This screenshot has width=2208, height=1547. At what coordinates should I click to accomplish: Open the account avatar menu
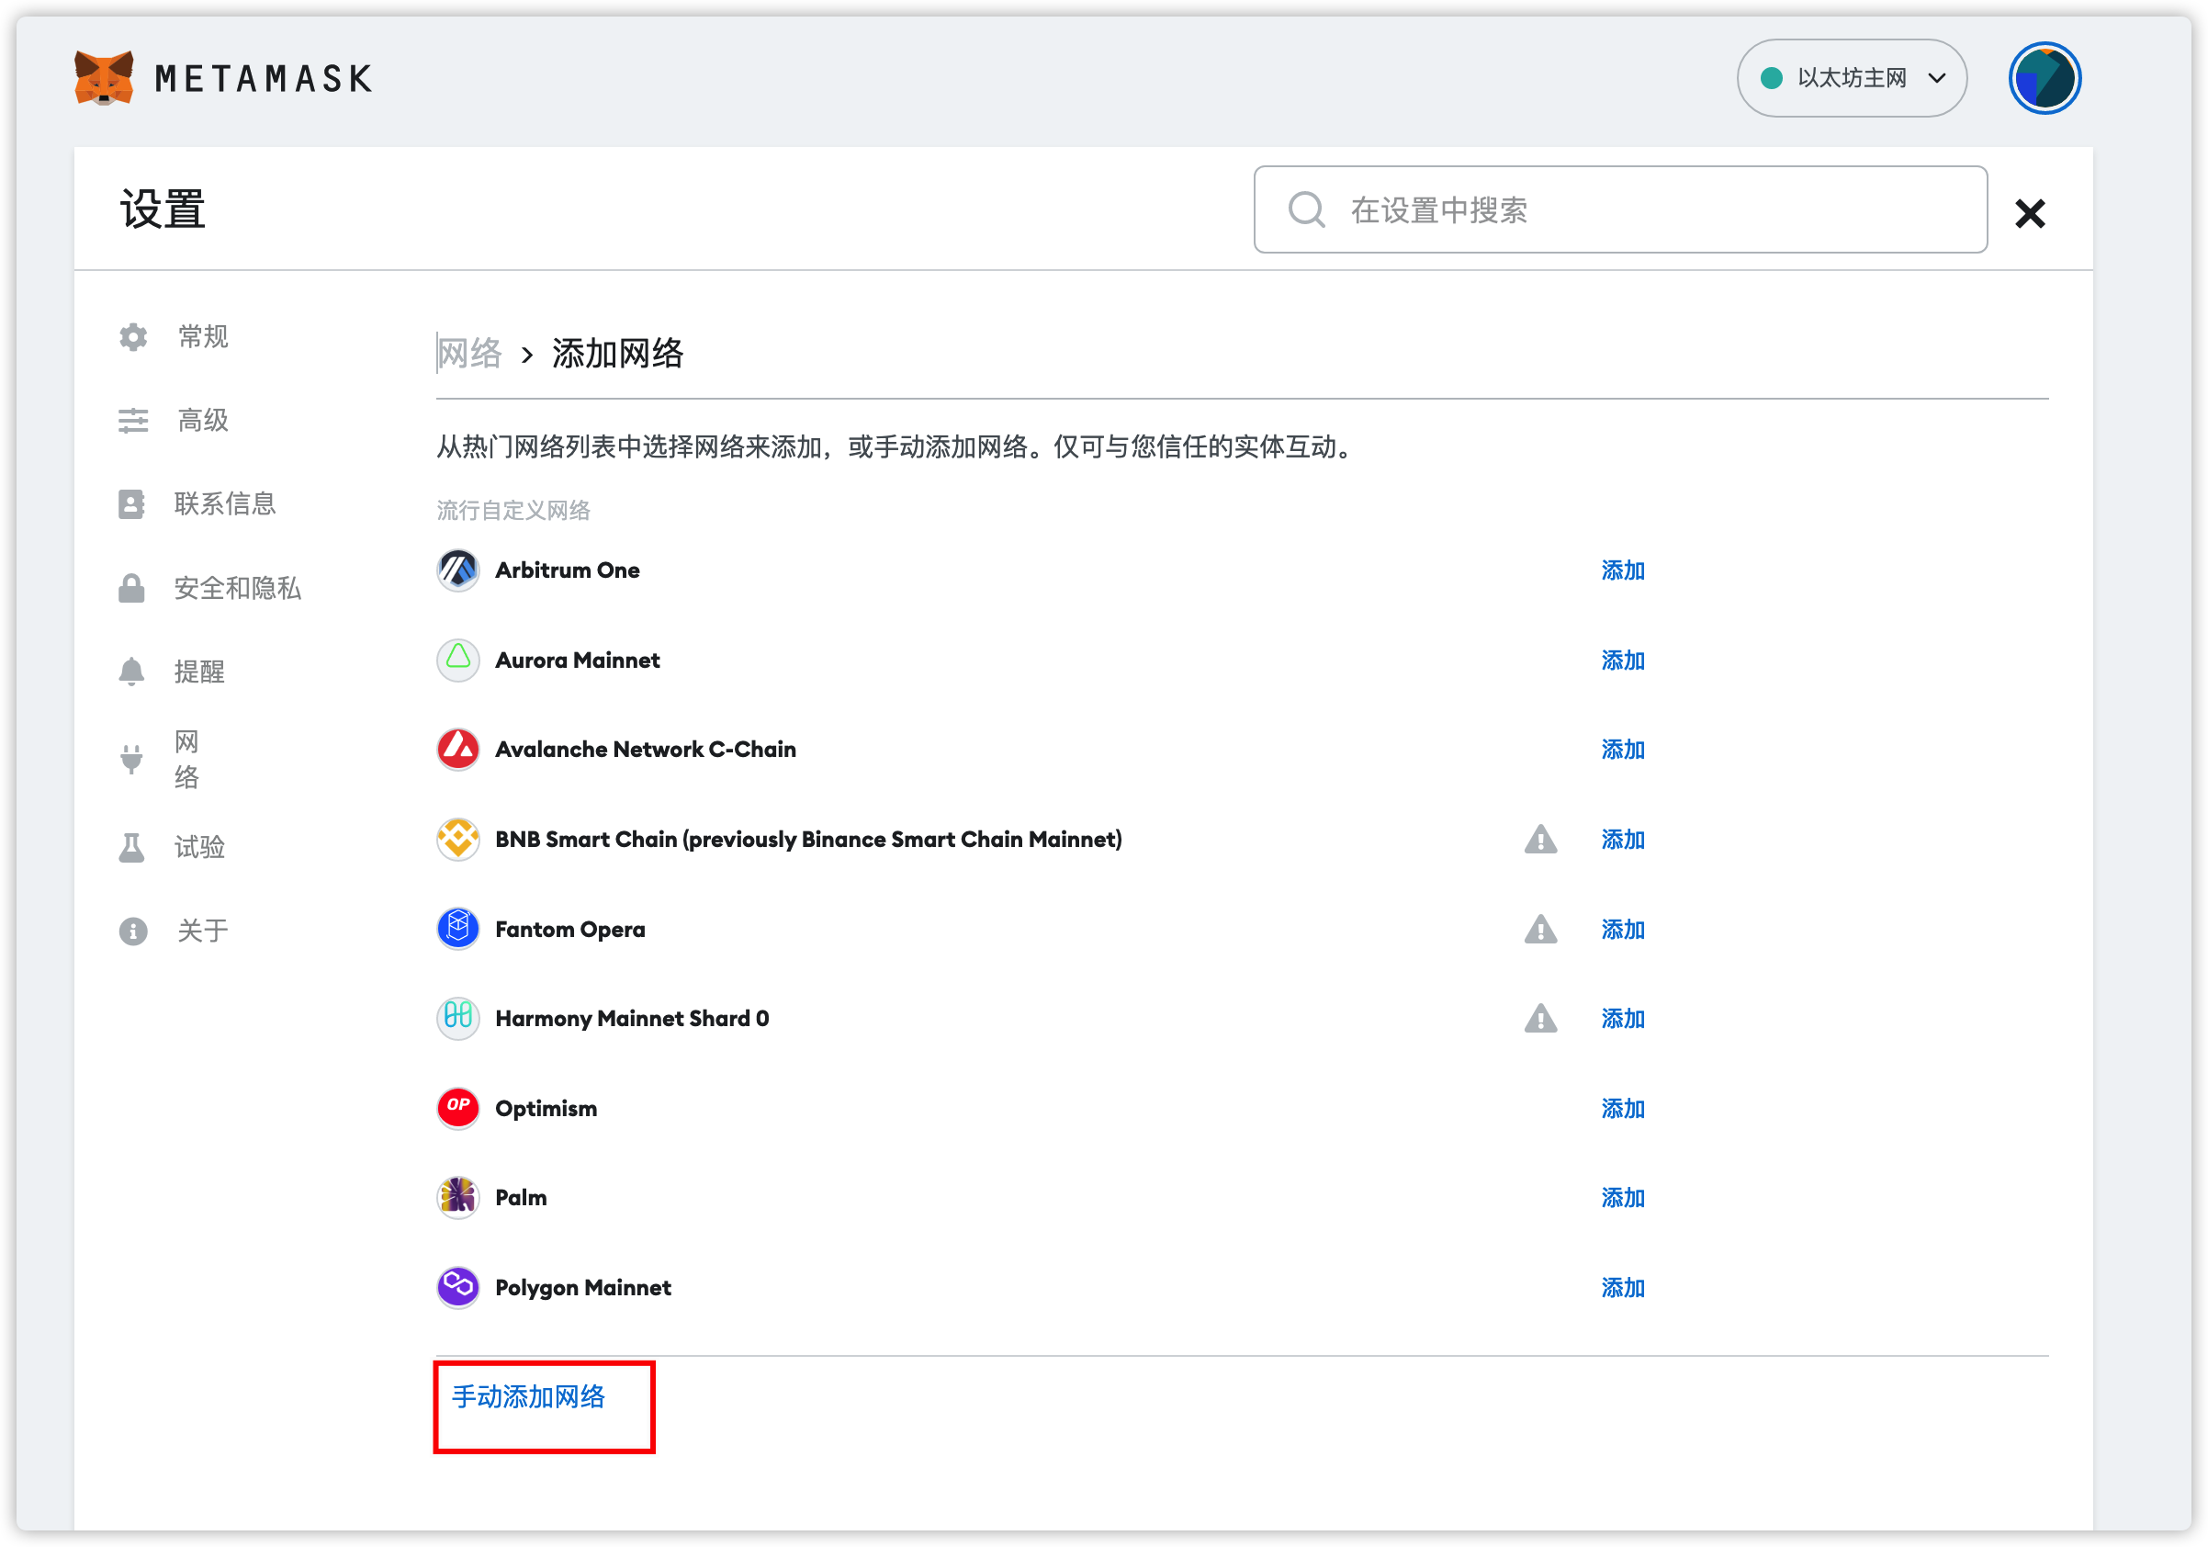coord(2044,78)
